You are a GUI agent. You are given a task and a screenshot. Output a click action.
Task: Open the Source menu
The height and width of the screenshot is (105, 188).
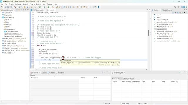pyautogui.click(x=11, y=4)
